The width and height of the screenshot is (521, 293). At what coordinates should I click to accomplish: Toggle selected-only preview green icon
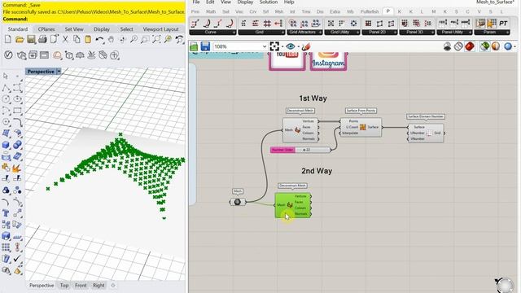[484, 46]
